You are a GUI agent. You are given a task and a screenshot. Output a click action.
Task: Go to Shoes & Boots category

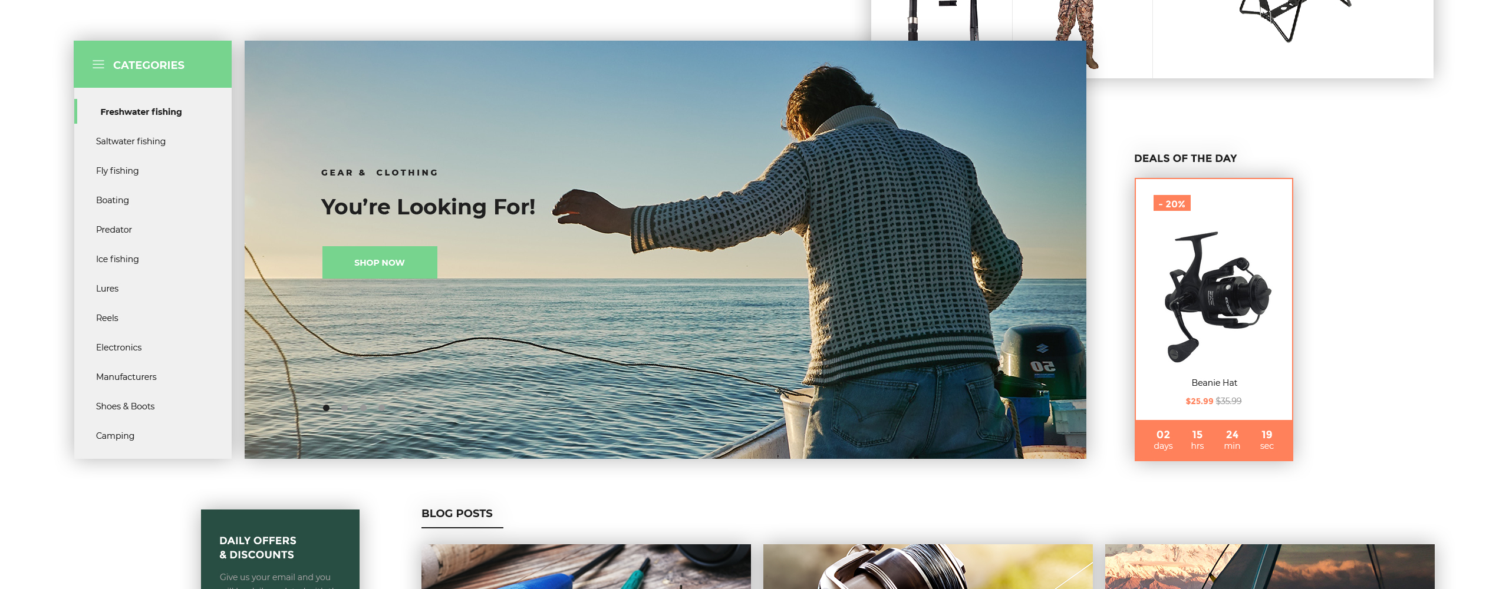[126, 406]
